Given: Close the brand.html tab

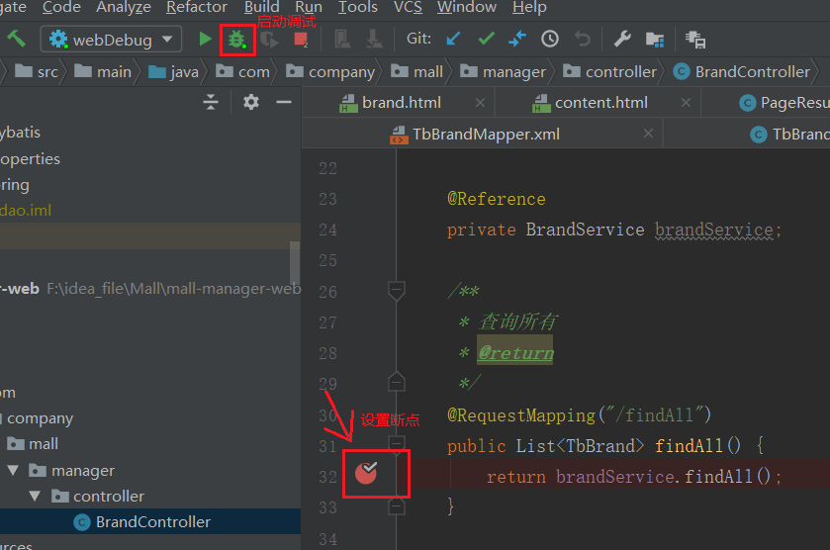Looking at the screenshot, I should point(480,103).
